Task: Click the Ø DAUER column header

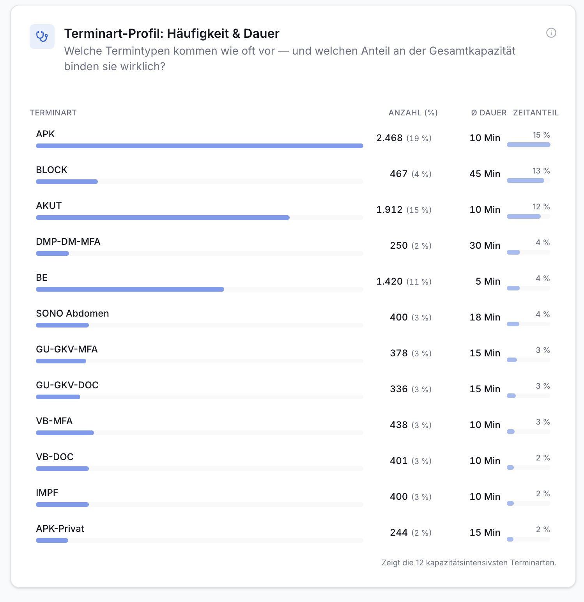Action: [x=488, y=113]
